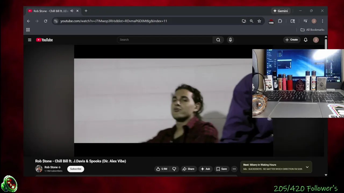The image size is (344, 193).
Task: Click the video title text
Action: 81,161
